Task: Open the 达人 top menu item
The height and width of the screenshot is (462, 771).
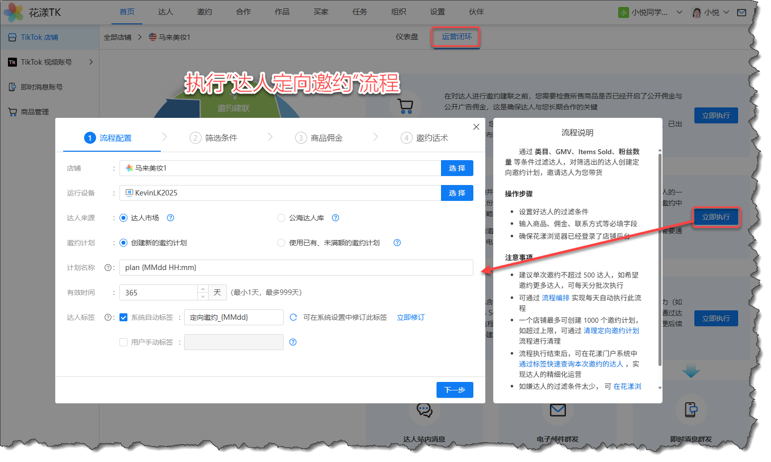Action: pyautogui.click(x=165, y=12)
